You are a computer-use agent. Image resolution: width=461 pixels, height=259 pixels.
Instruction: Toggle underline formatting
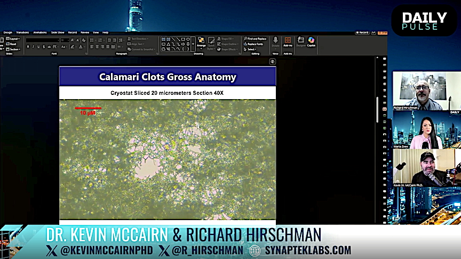pos(38,47)
